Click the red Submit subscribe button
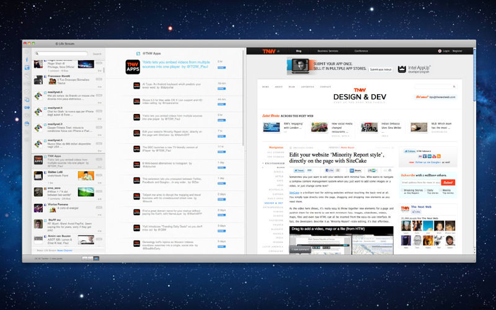The image size is (496, 310). tap(448, 182)
